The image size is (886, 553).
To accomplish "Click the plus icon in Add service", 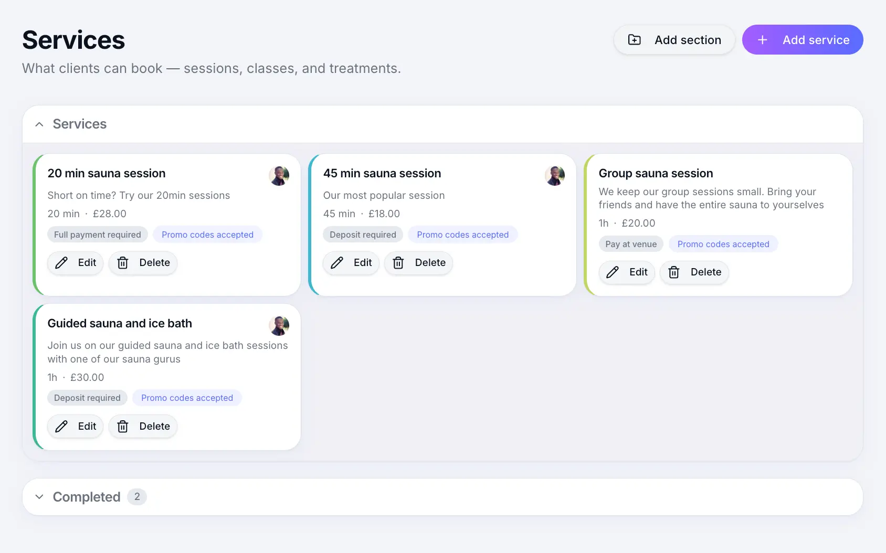I will (x=762, y=40).
